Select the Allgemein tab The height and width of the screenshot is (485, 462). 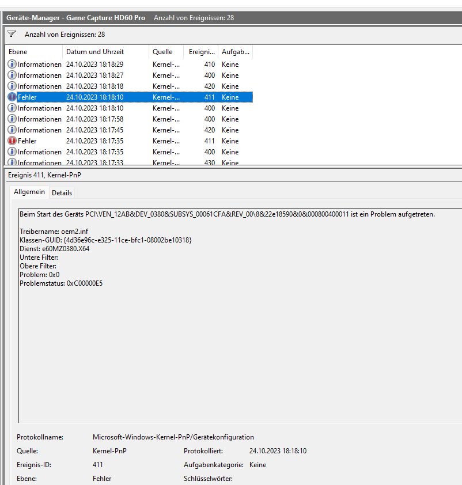29,192
